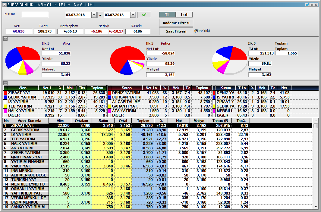Viewport: 321px width, 212px height.
Task: Toggle TL display mode
Action: click(167, 14)
